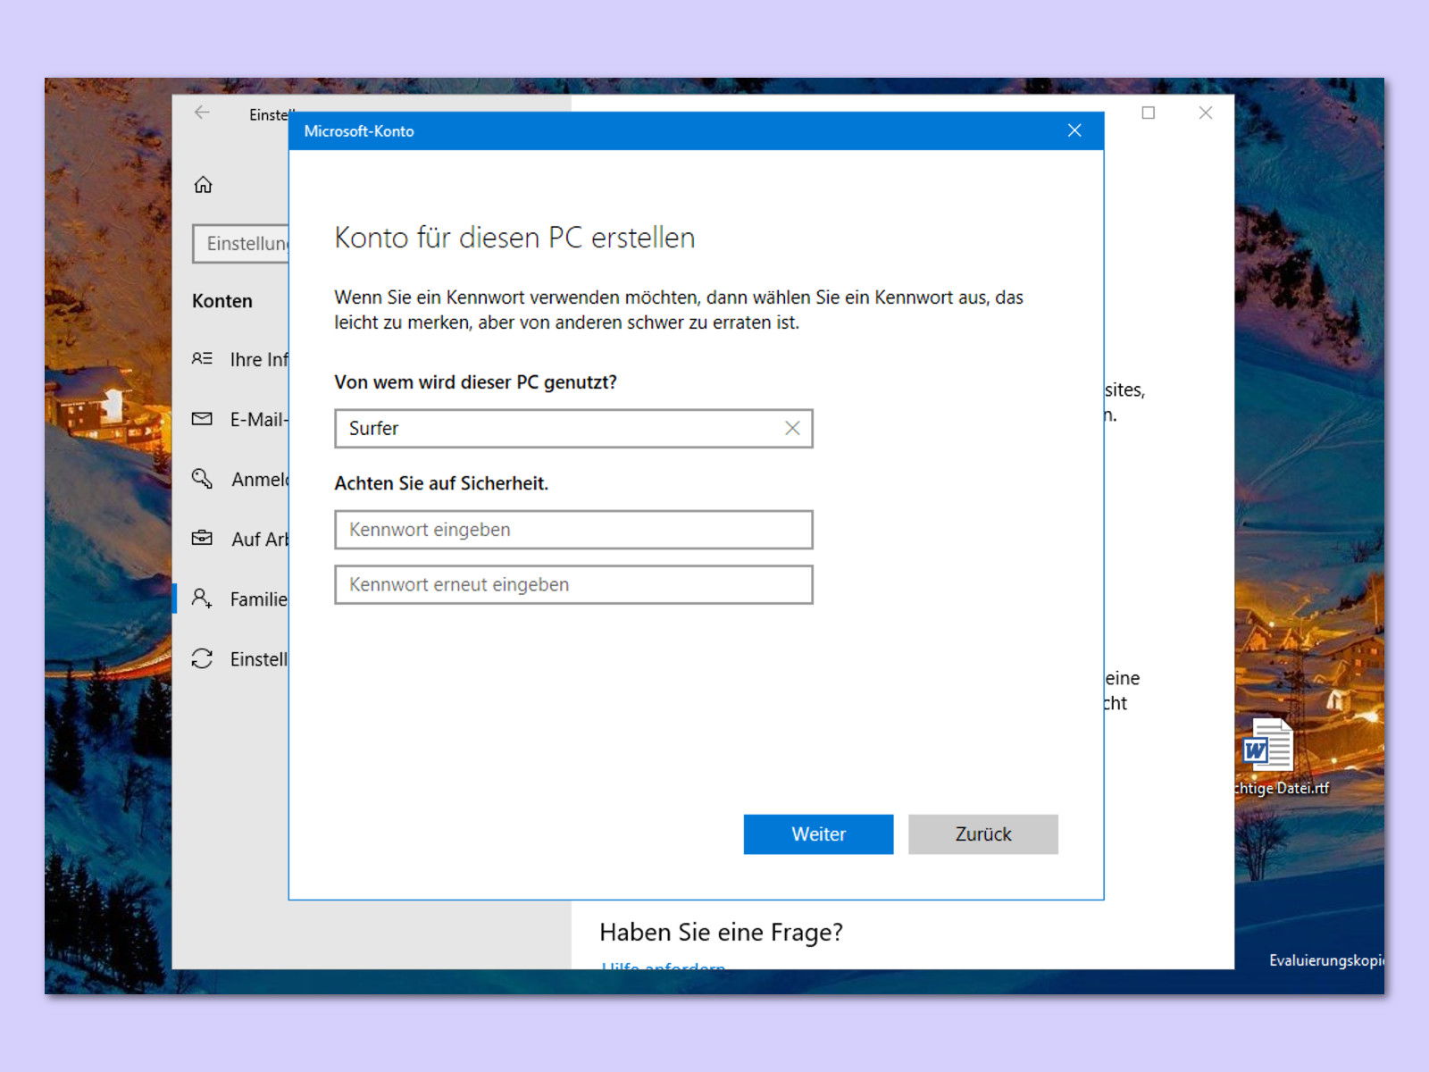Screen dimensions: 1429x1072
Task: Close the Settings window
Action: [1206, 113]
